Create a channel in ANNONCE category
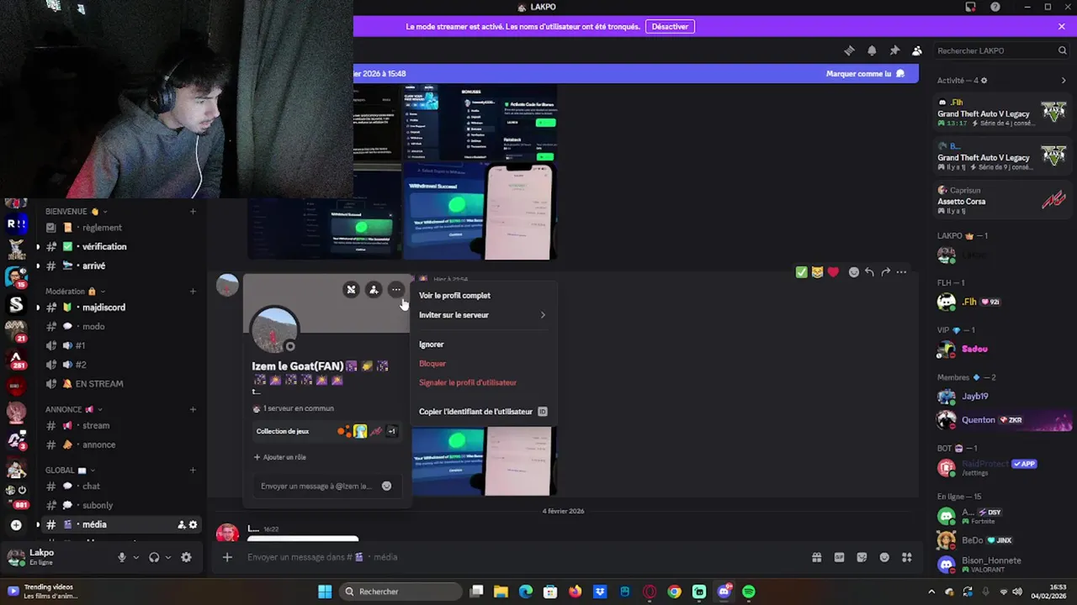 pyautogui.click(x=193, y=409)
